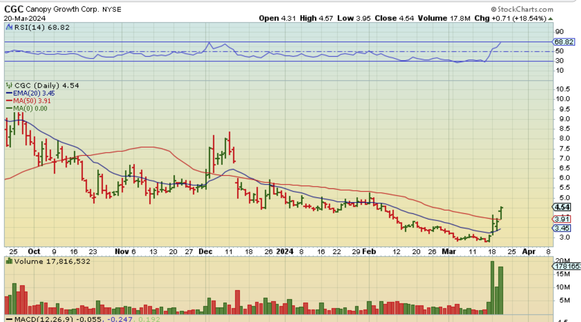
Task: Click the Open 4.31 value in header
Action: (x=277, y=18)
